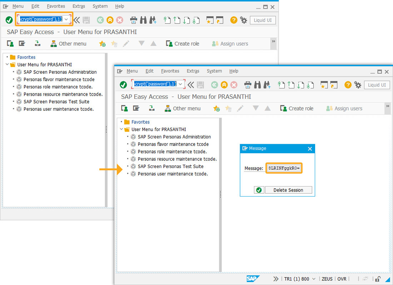Click the SAP Menu icon in the front application toolbar
The image size is (393, 285).
pyautogui.click(x=136, y=108)
